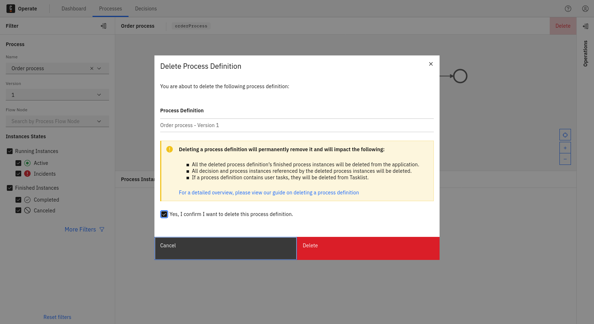Image resolution: width=594 pixels, height=324 pixels.
Task: Expand the Operations panel
Action: point(586,26)
